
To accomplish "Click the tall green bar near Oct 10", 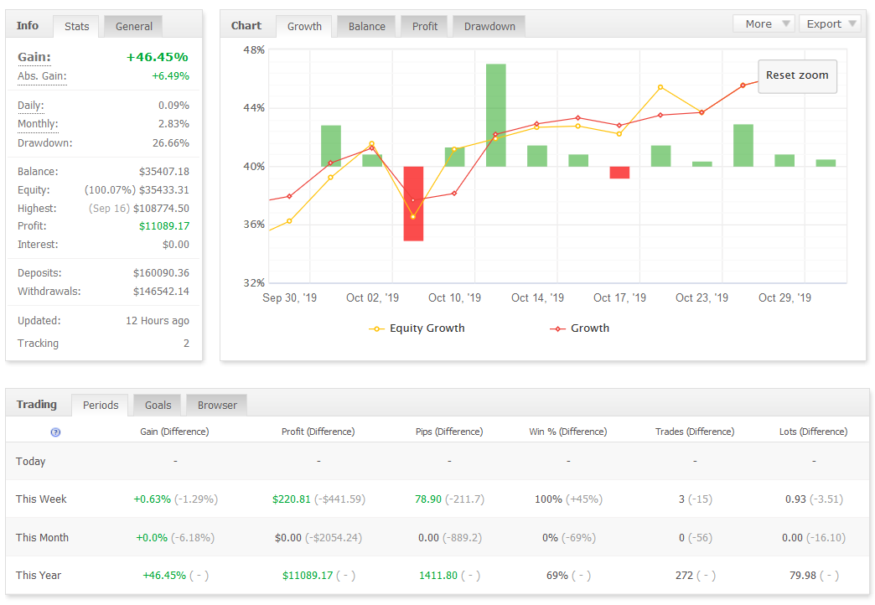I will [495, 115].
